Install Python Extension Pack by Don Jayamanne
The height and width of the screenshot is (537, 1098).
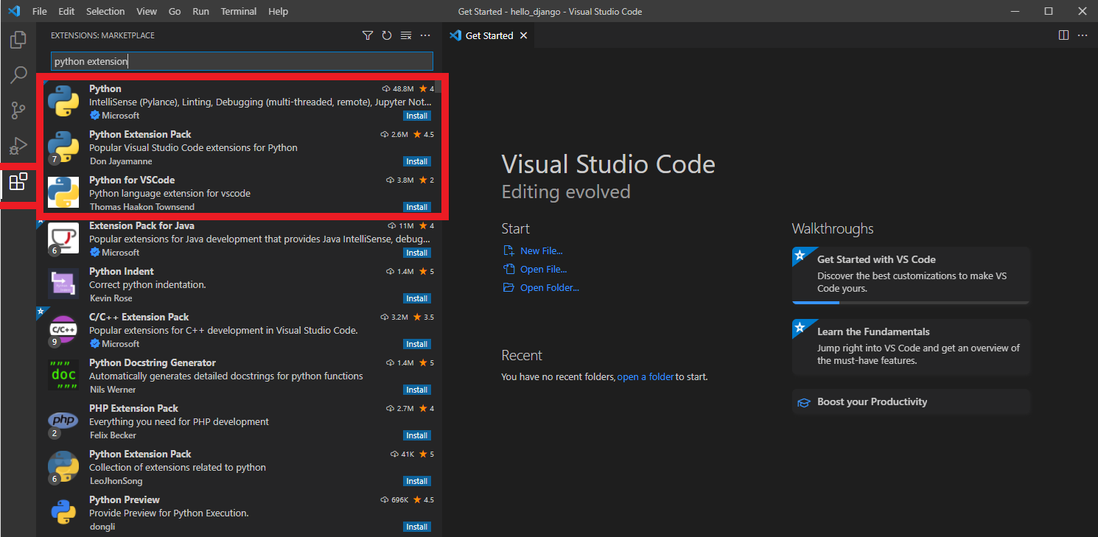[417, 161]
